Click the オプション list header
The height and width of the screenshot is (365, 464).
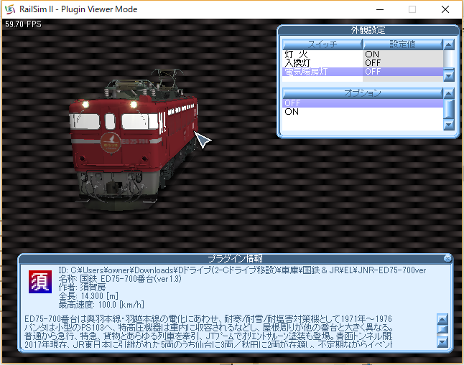(363, 93)
